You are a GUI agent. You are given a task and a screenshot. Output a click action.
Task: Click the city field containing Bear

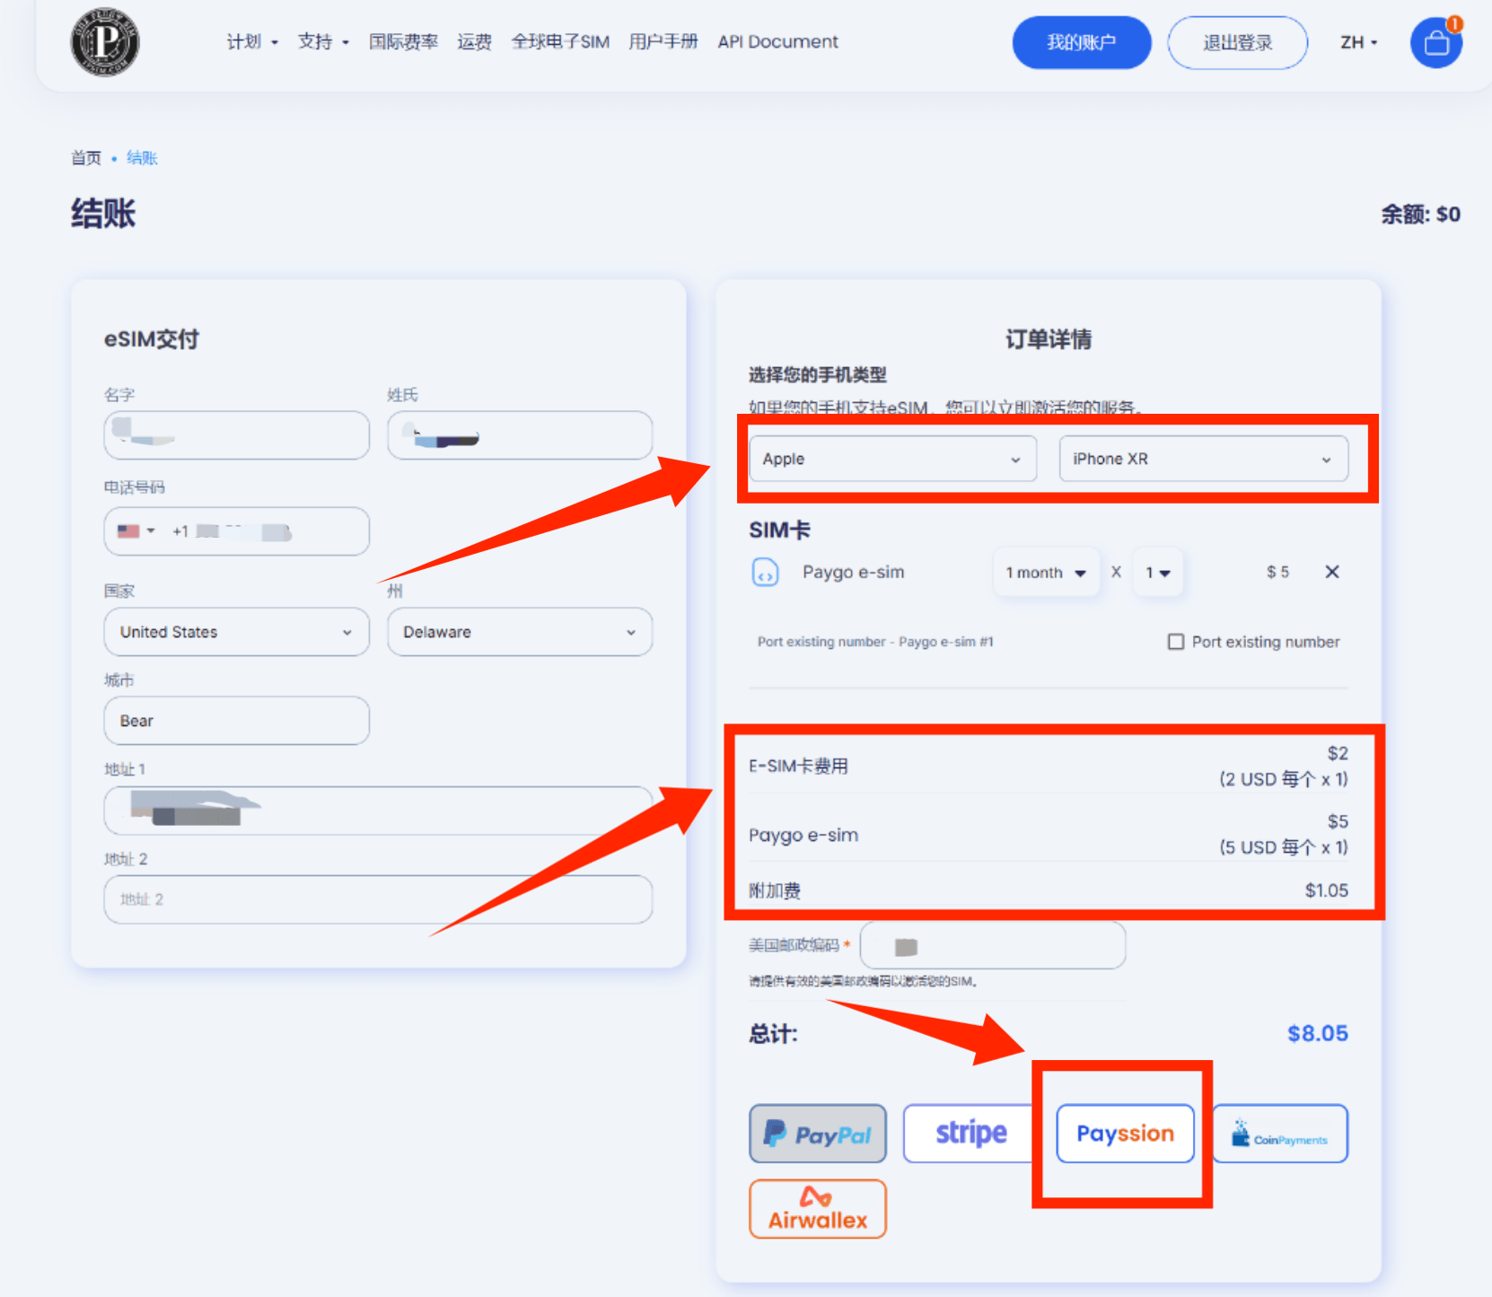tap(237, 721)
